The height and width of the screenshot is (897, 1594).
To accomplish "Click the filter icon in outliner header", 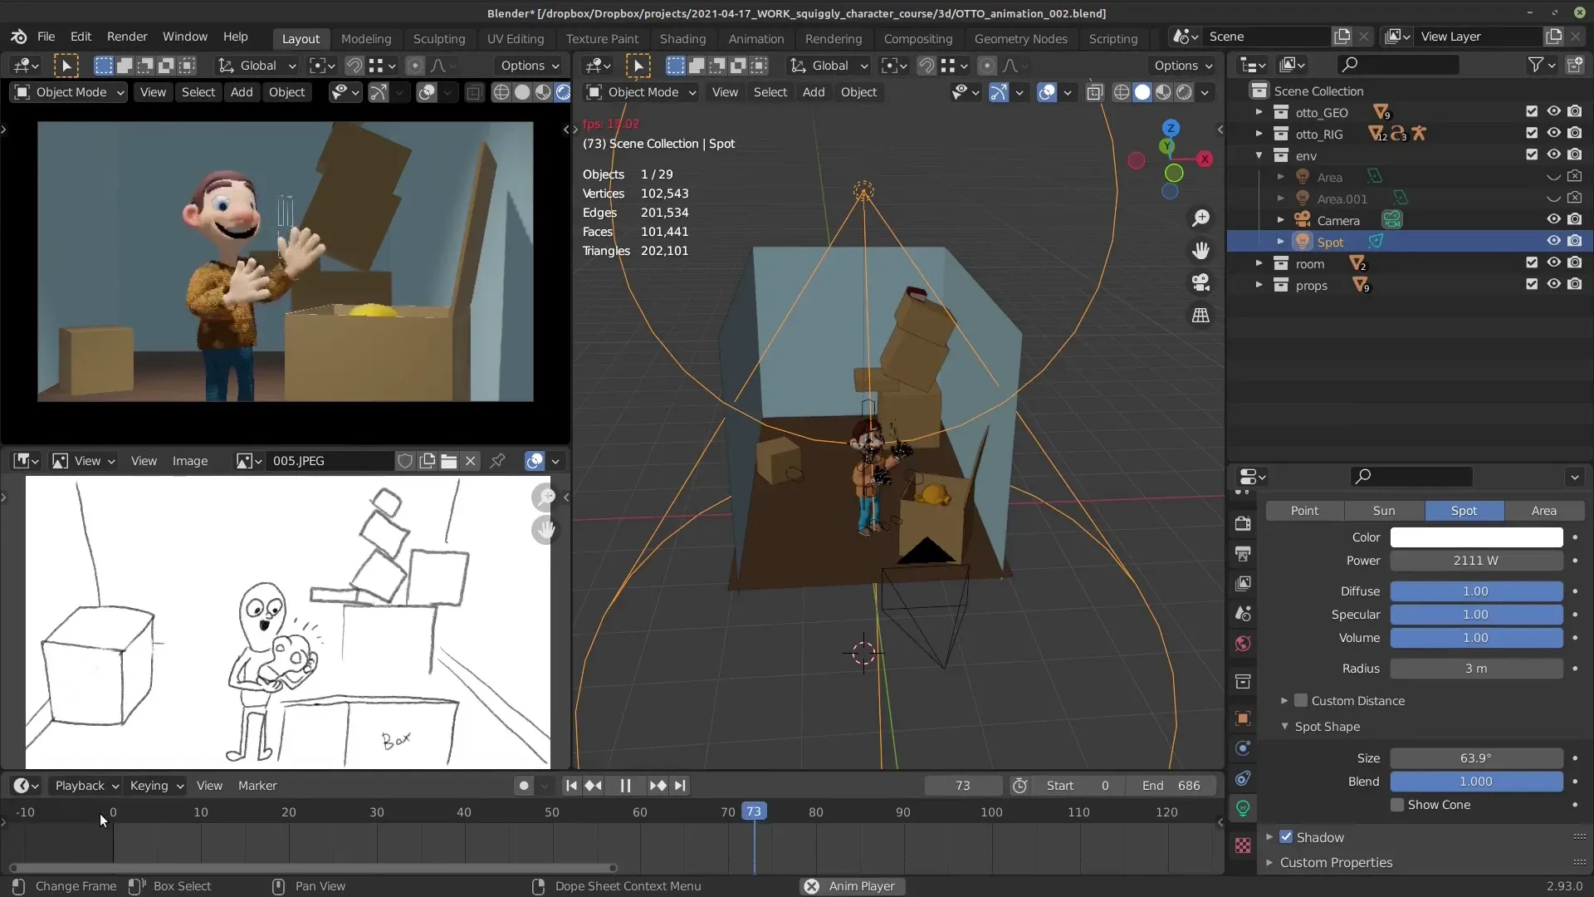I will 1536,65.
